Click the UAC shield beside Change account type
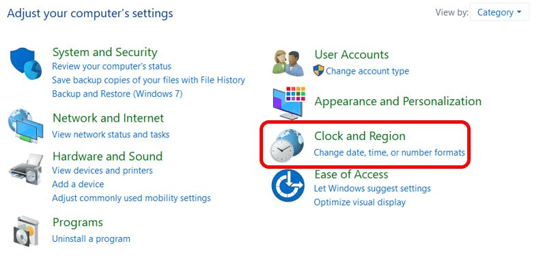Screen dimensions: 541x261 [x=318, y=71]
